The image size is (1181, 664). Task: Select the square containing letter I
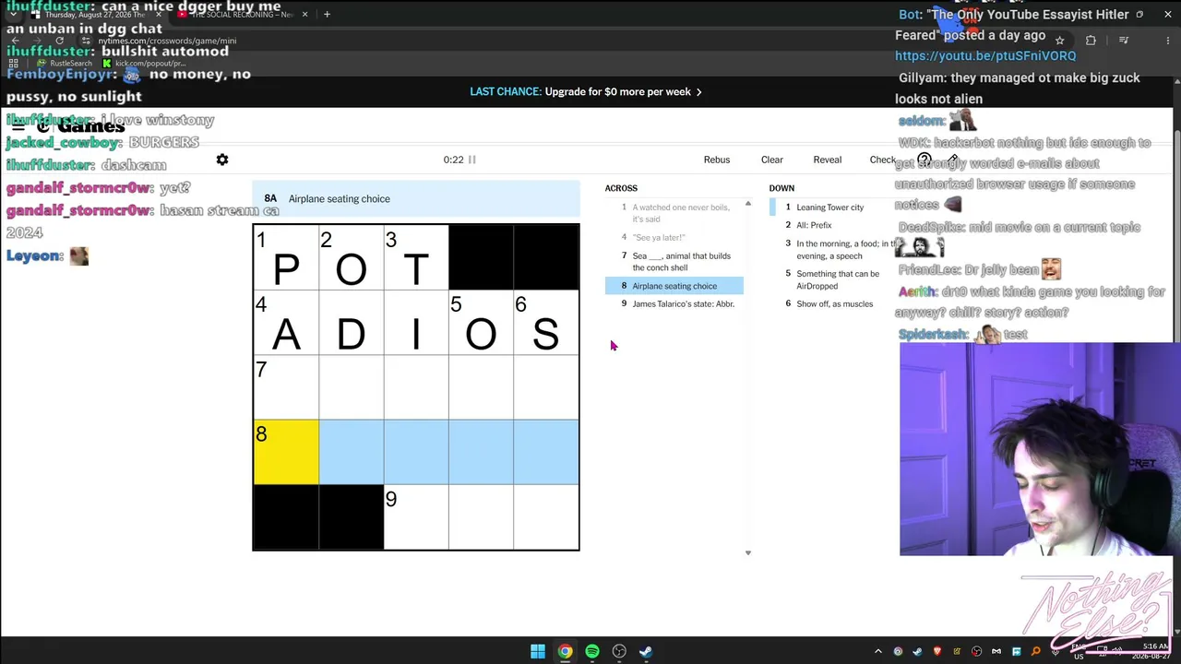point(416,323)
